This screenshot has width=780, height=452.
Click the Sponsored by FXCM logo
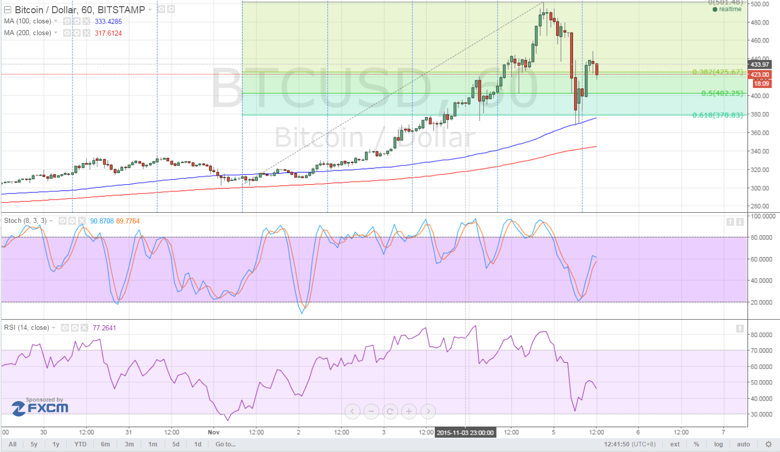[40, 406]
